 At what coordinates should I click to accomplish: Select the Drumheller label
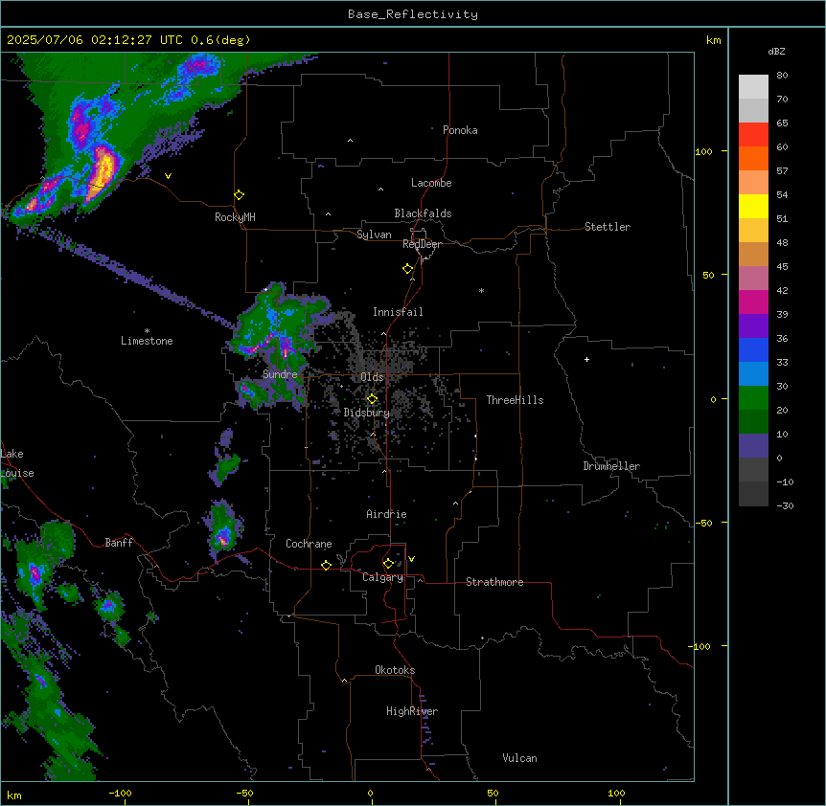coord(611,466)
